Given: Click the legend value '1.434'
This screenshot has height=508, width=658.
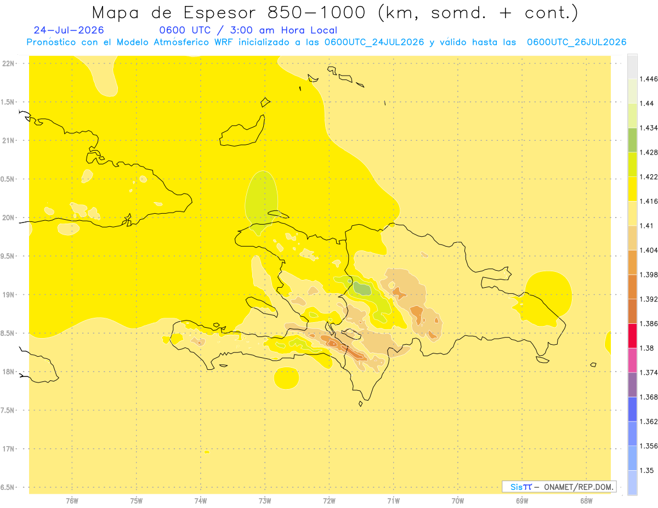Looking at the screenshot, I should 649,128.
